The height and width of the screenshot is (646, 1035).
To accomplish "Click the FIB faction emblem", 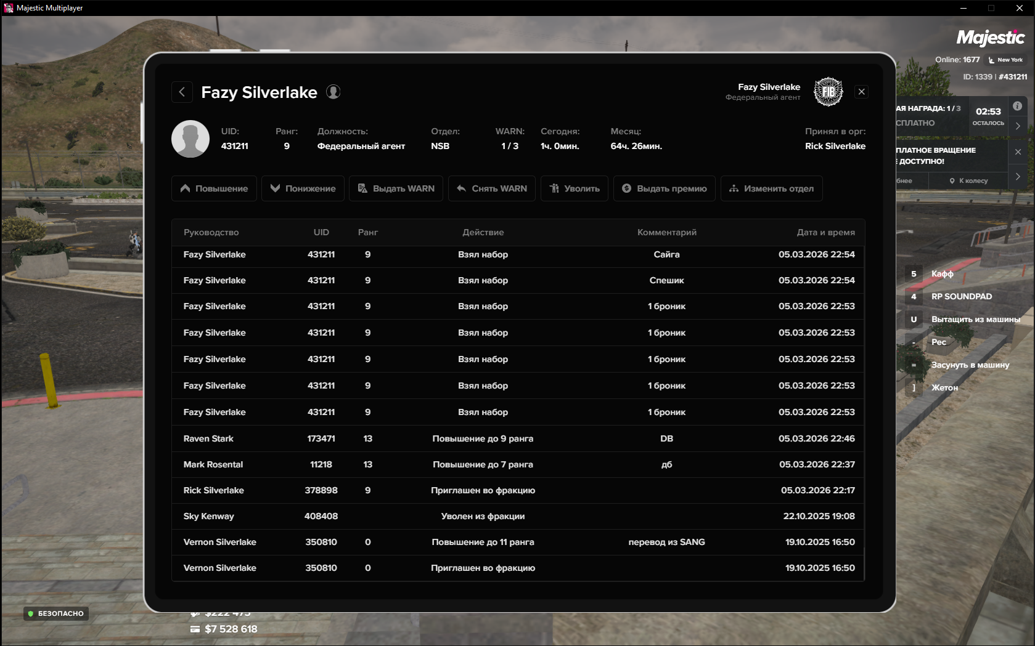I will [x=828, y=92].
